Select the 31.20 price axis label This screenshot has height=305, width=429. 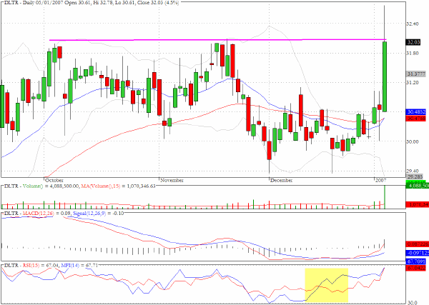[x=413, y=83]
